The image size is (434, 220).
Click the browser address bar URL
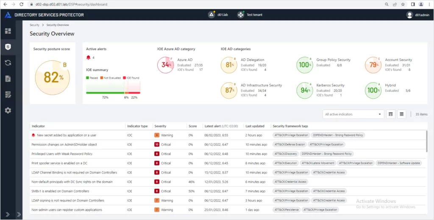tap(71, 4)
